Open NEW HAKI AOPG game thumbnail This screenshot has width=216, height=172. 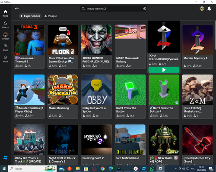(164, 140)
